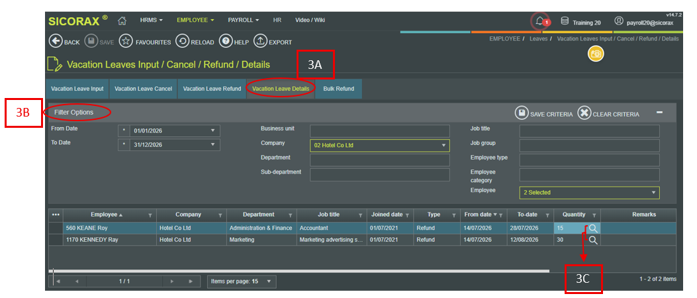697x298 pixels.
Task: Click the 'Administration & Finance' cell
Action: pyautogui.click(x=262, y=228)
